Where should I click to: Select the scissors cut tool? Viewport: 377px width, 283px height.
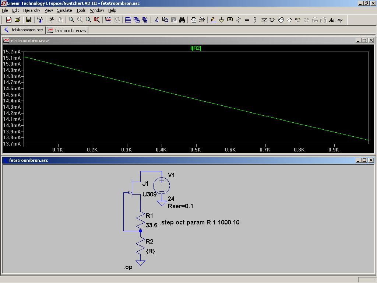(156, 20)
